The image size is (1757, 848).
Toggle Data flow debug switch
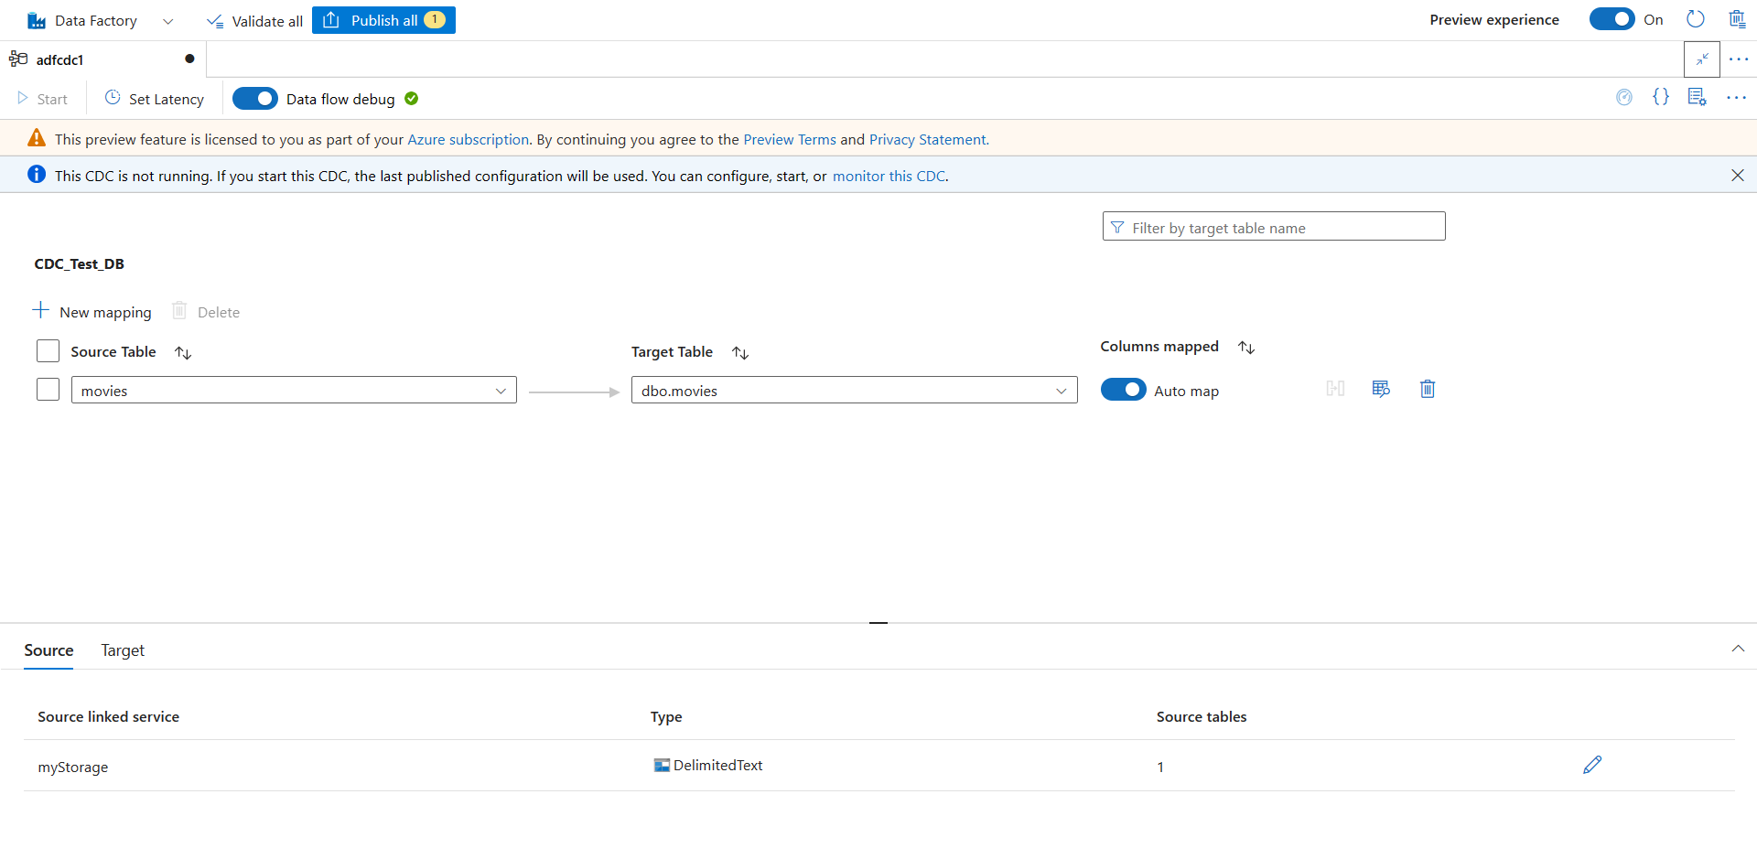(255, 99)
